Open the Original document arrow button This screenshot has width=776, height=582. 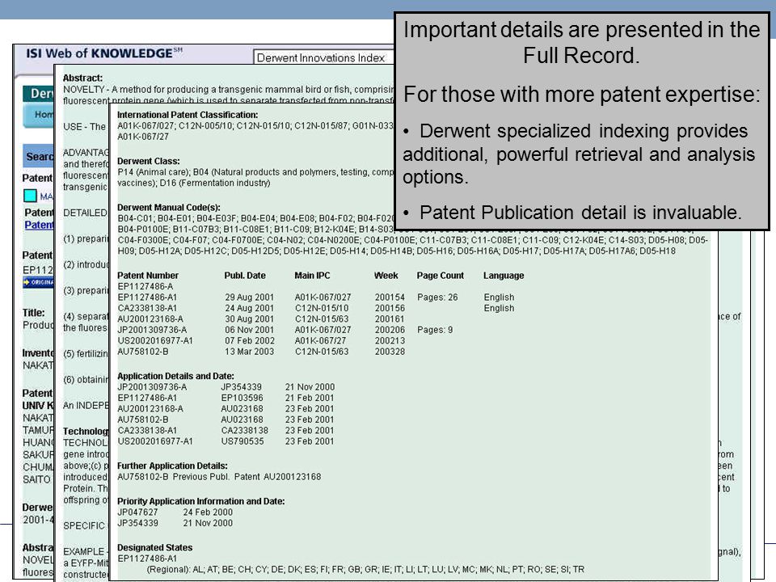pos(39,282)
